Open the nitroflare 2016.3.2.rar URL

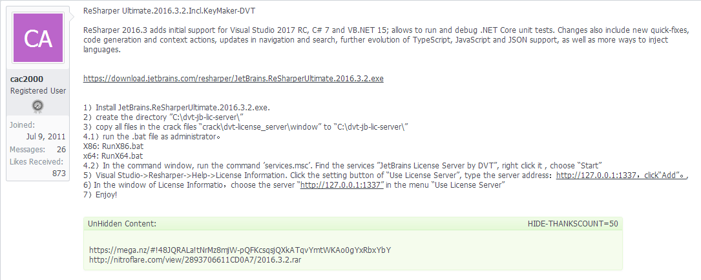click(195, 259)
